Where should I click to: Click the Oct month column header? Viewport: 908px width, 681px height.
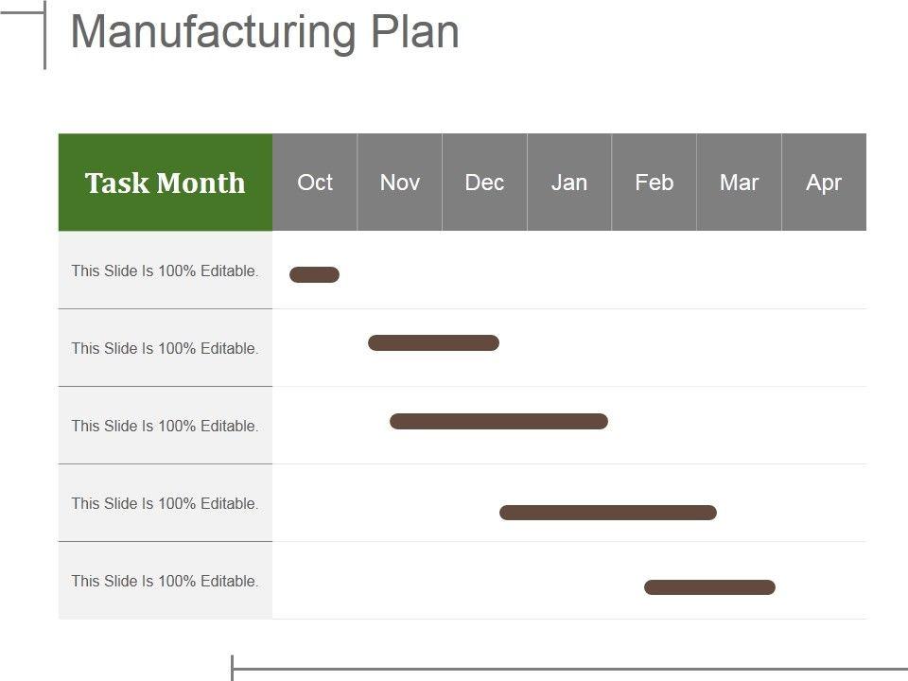coord(315,183)
